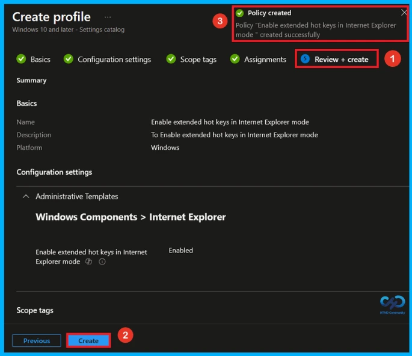Click the Summary heading
Image resolution: width=412 pixels, height=356 pixels.
tap(31, 80)
